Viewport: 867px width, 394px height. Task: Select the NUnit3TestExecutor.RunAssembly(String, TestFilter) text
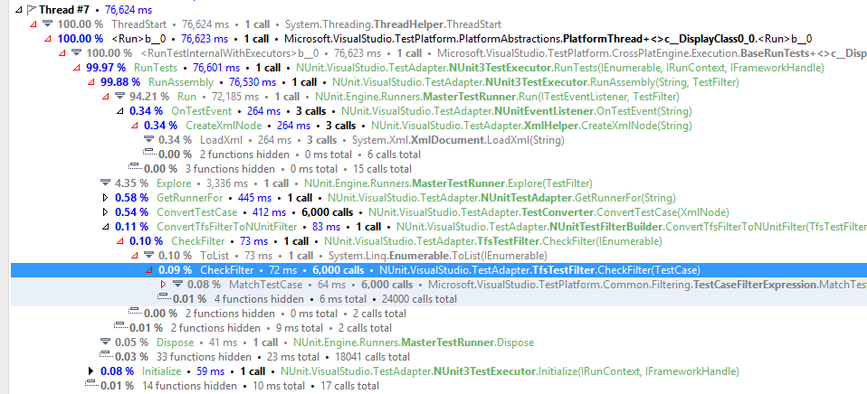(x=536, y=82)
